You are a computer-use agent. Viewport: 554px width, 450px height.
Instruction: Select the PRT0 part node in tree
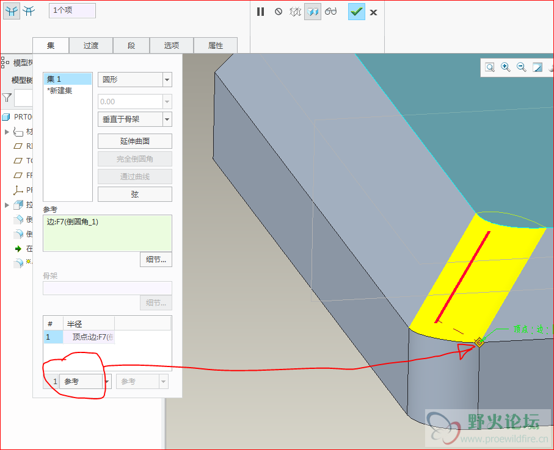tap(17, 116)
